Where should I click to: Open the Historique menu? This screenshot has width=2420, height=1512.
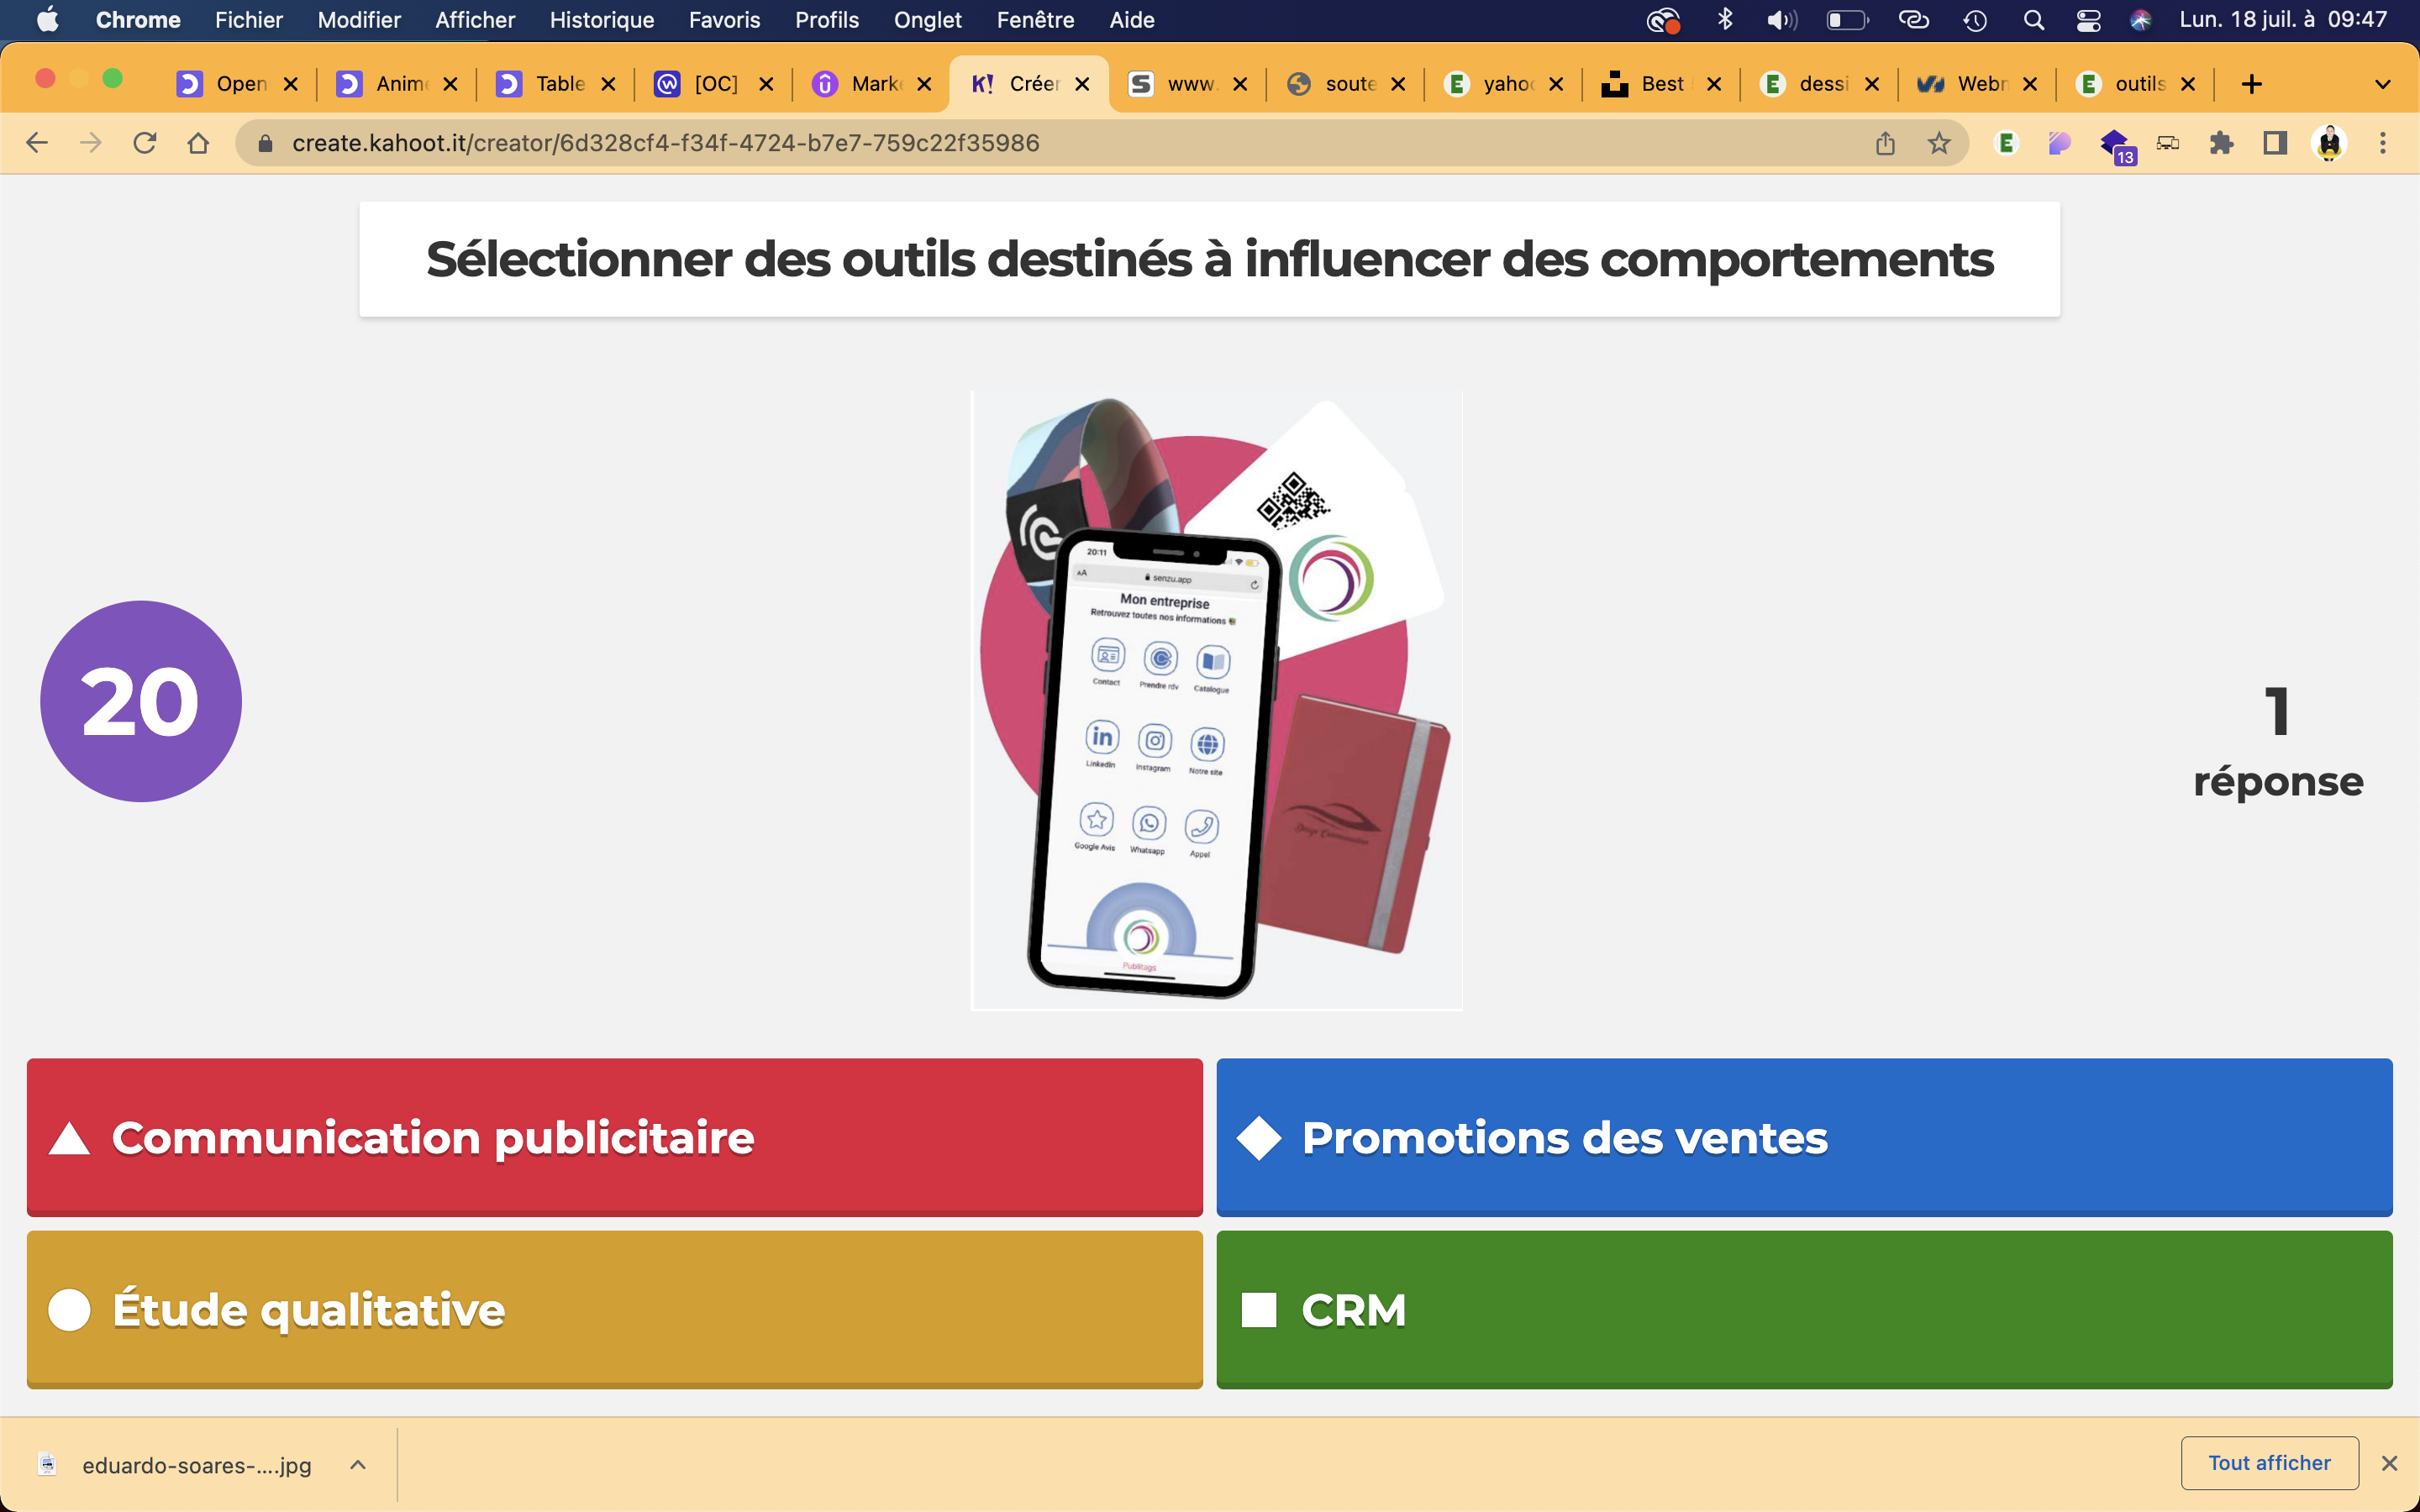pos(601,20)
